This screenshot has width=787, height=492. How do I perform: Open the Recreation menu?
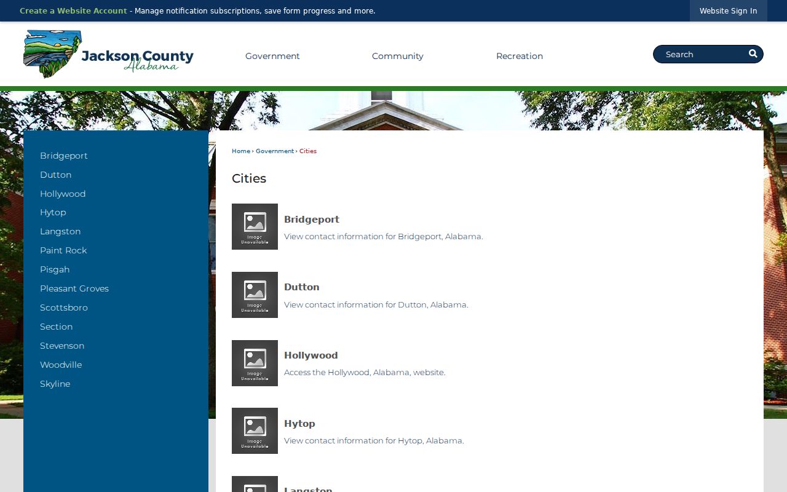[x=520, y=56]
